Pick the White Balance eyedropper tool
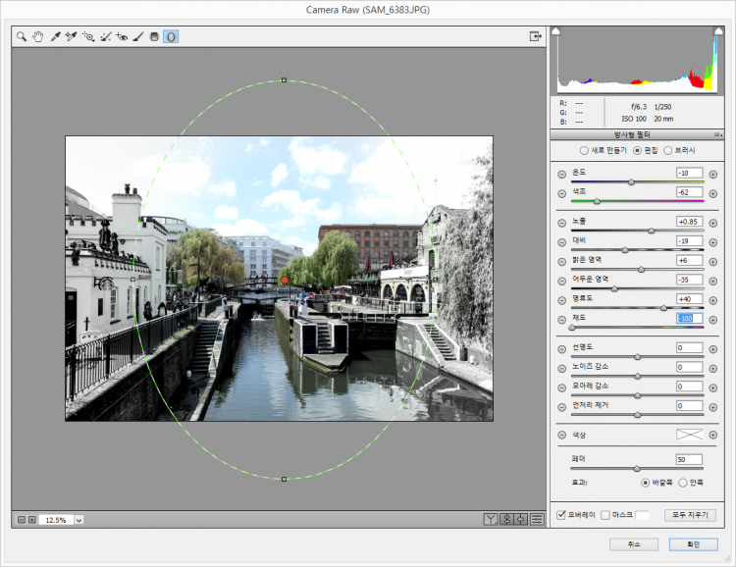This screenshot has height=567, width=736. click(56, 36)
